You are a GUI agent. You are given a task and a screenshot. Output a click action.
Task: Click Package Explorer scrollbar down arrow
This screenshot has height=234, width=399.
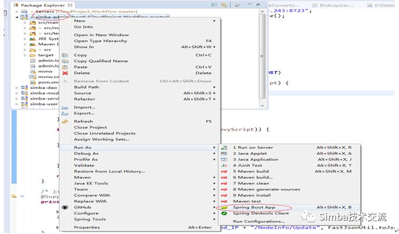click(262, 106)
